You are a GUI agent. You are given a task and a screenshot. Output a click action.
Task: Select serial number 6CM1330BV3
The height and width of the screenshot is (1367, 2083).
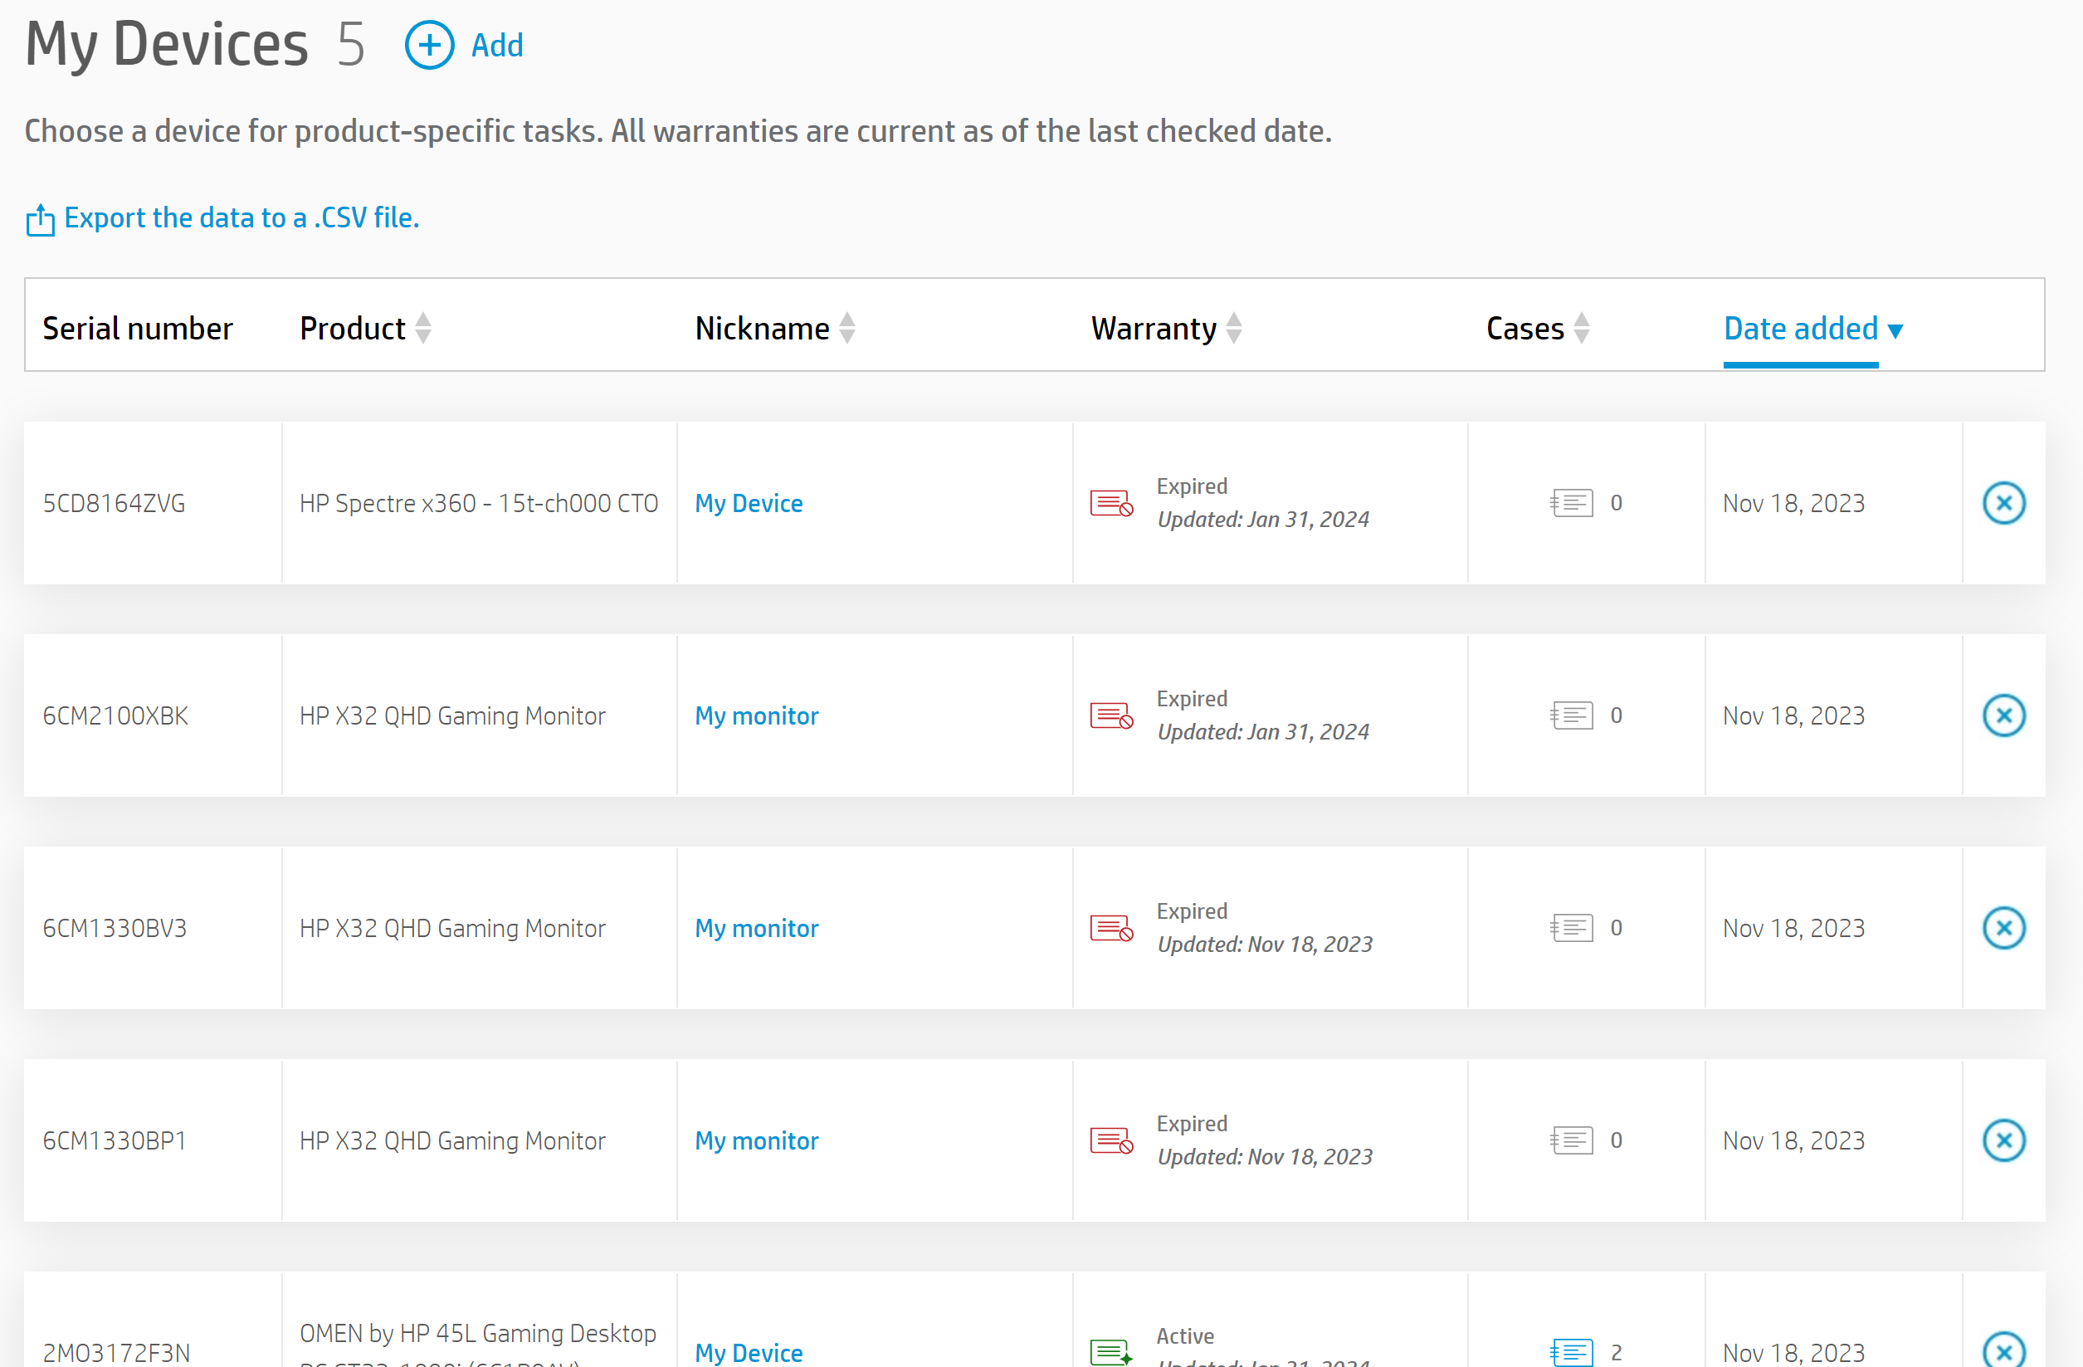click(115, 928)
